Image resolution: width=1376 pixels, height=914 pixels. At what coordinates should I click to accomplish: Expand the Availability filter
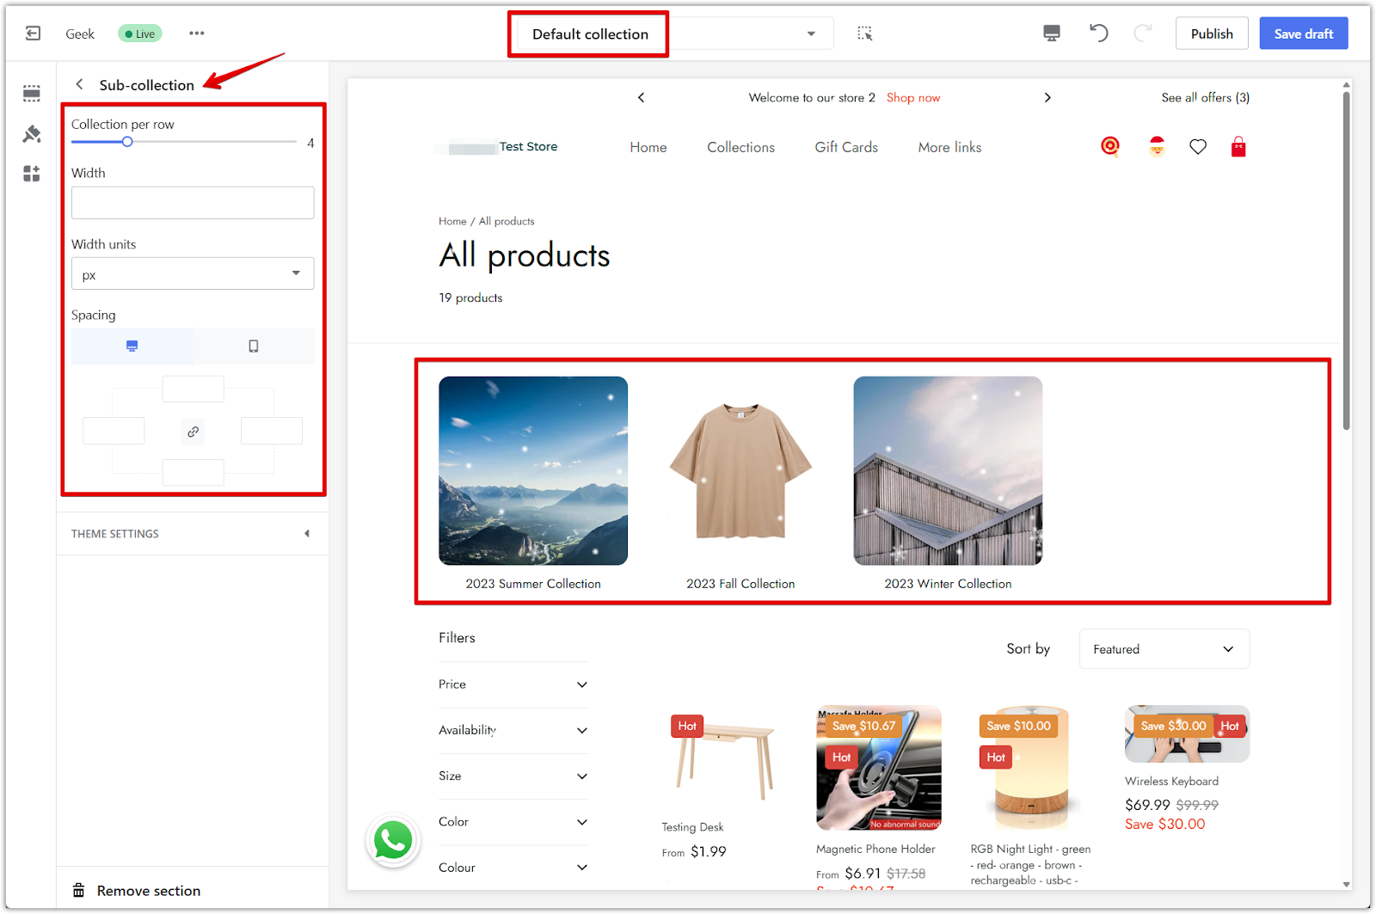(x=513, y=730)
